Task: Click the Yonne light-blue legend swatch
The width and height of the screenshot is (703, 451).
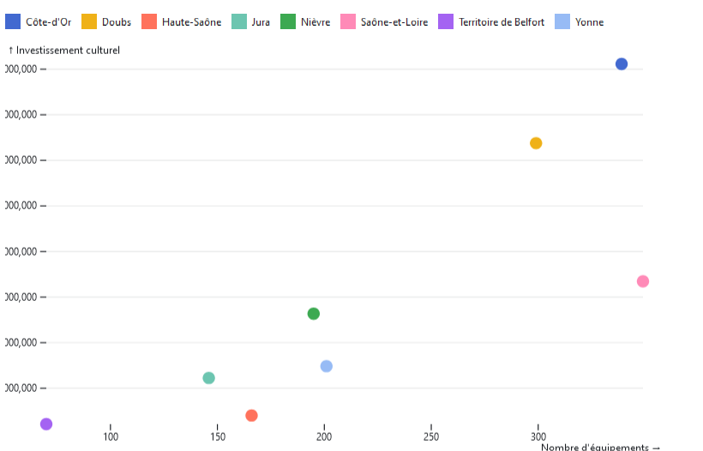Action: [x=562, y=21]
